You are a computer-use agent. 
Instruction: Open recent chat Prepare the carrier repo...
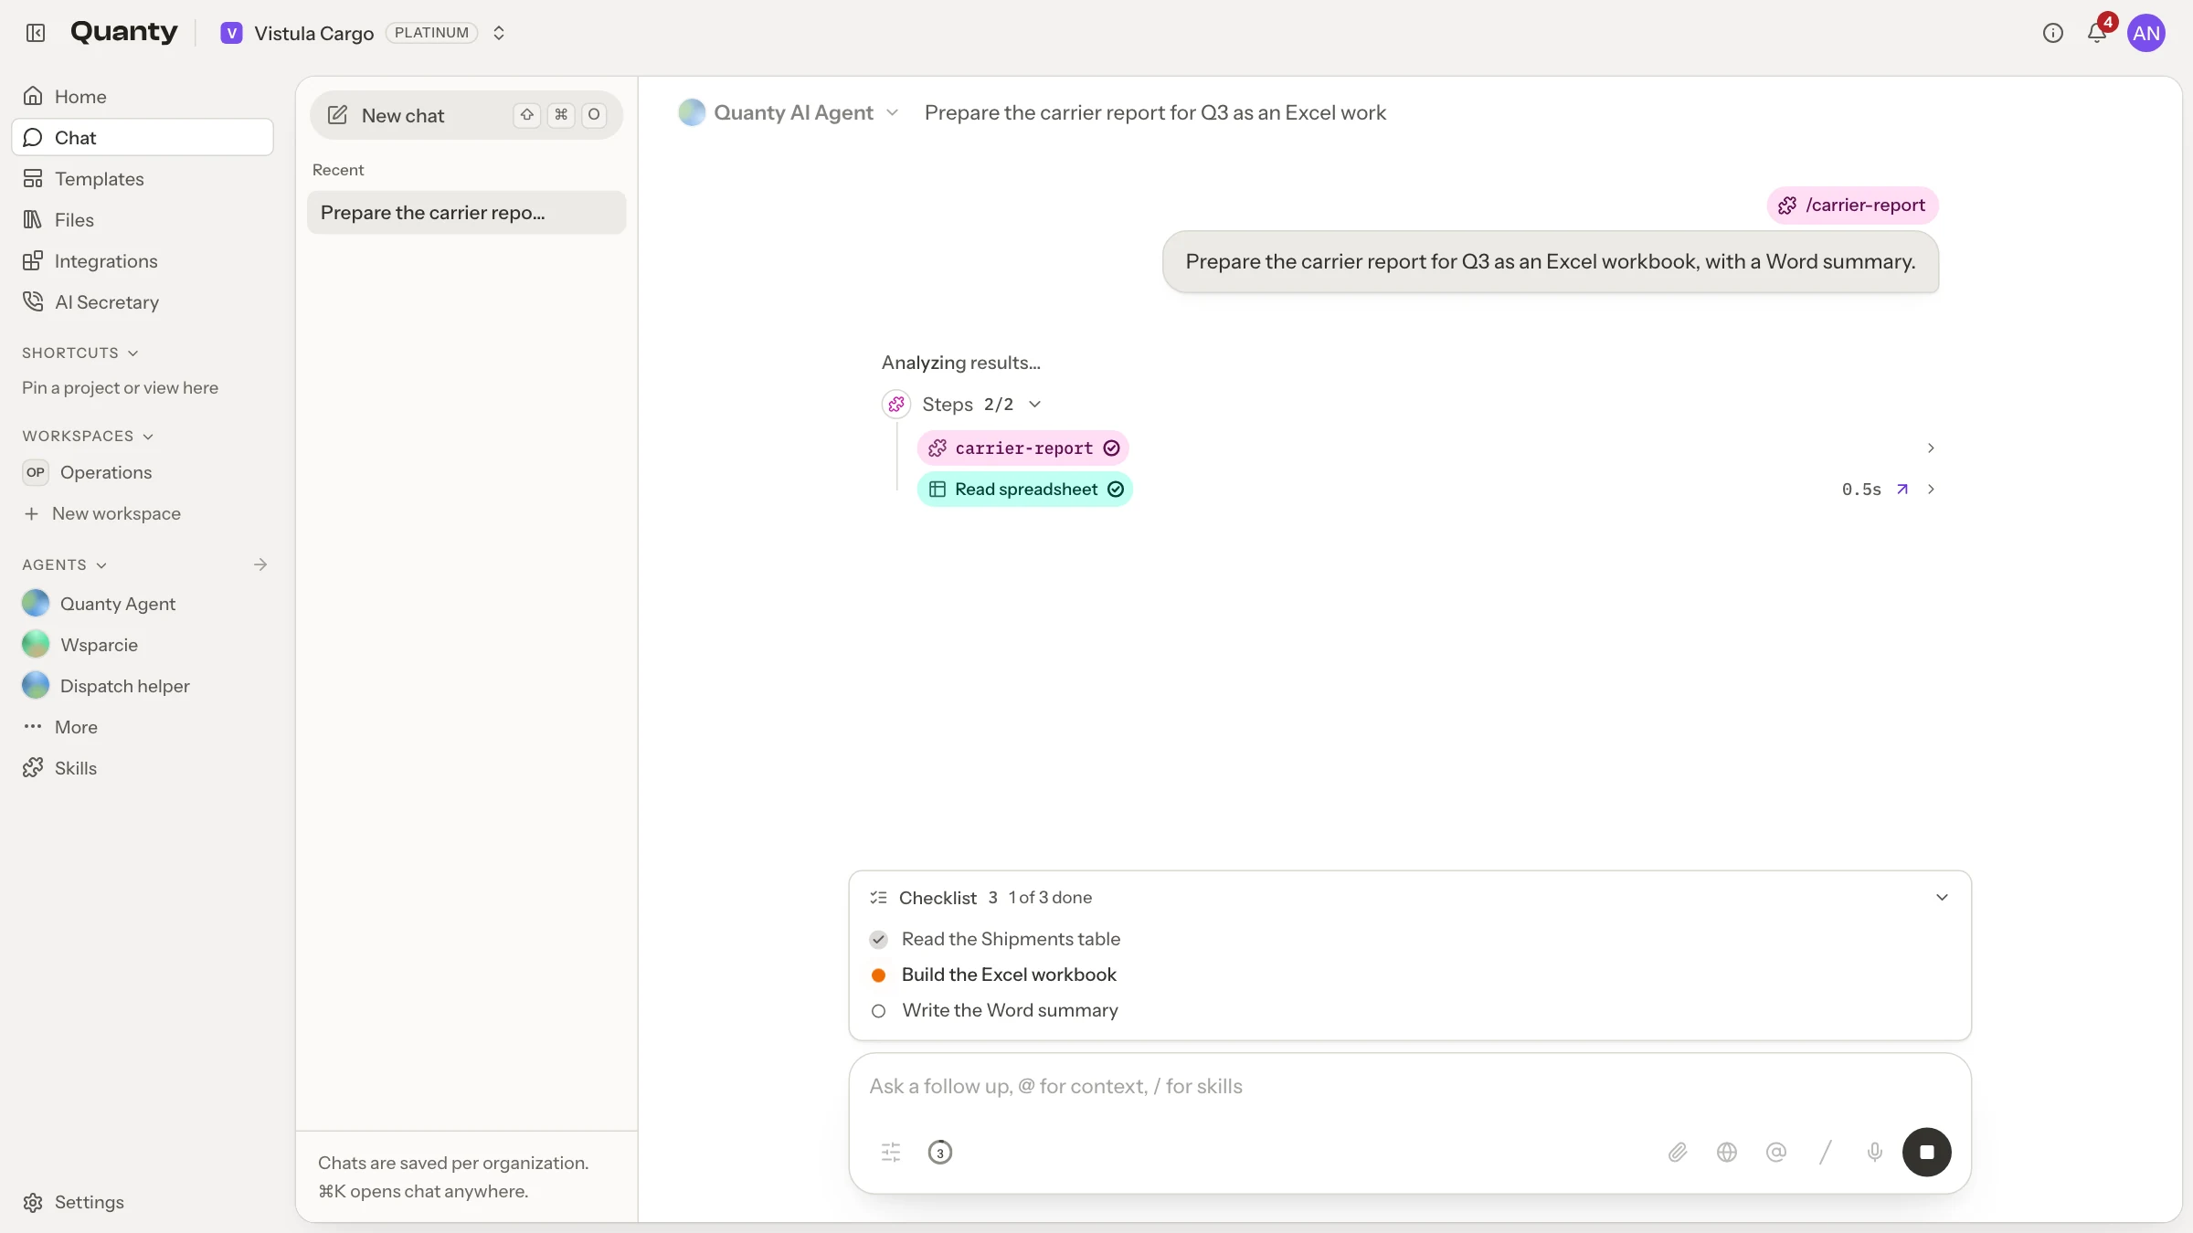[466, 212]
